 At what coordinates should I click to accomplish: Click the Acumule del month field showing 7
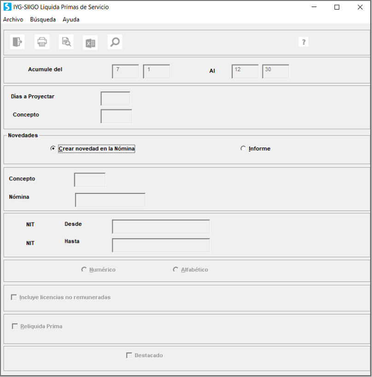pyautogui.click(x=126, y=71)
